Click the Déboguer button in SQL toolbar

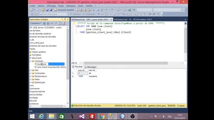coord(89,14)
